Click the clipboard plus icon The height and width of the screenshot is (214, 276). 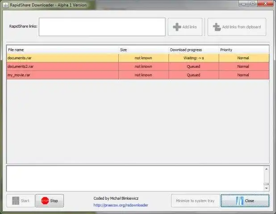(x=217, y=27)
